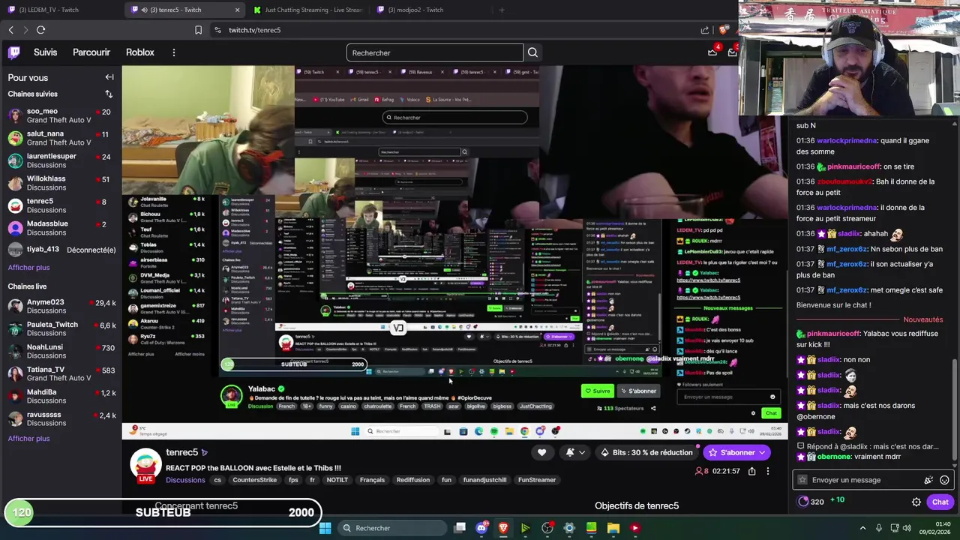The width and height of the screenshot is (960, 540).
Task: Click the Nouveautés new messages marker
Action: (922, 319)
